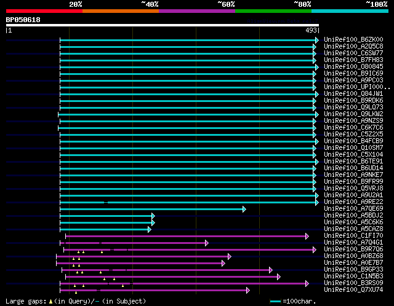Image resolution: width=394 pixels, height=306 pixels.
Task: Open the UniRef100_A7QE69 label
Action: coord(353,209)
